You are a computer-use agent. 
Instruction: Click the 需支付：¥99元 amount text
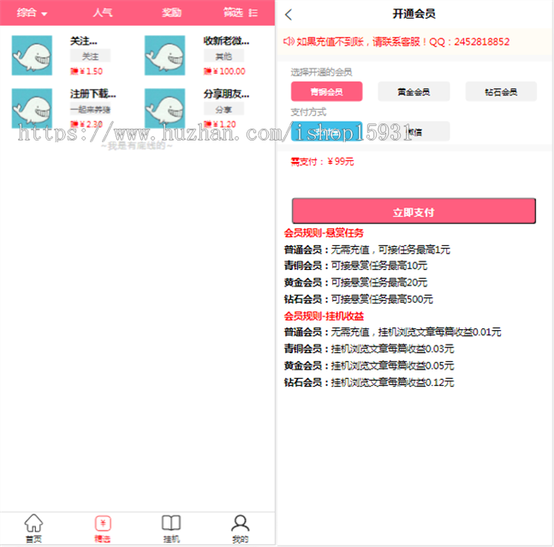pyautogui.click(x=322, y=162)
